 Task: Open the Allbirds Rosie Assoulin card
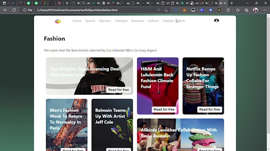coord(180,135)
